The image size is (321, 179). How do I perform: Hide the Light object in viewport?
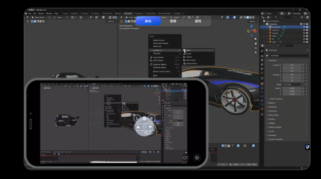[x=304, y=42]
